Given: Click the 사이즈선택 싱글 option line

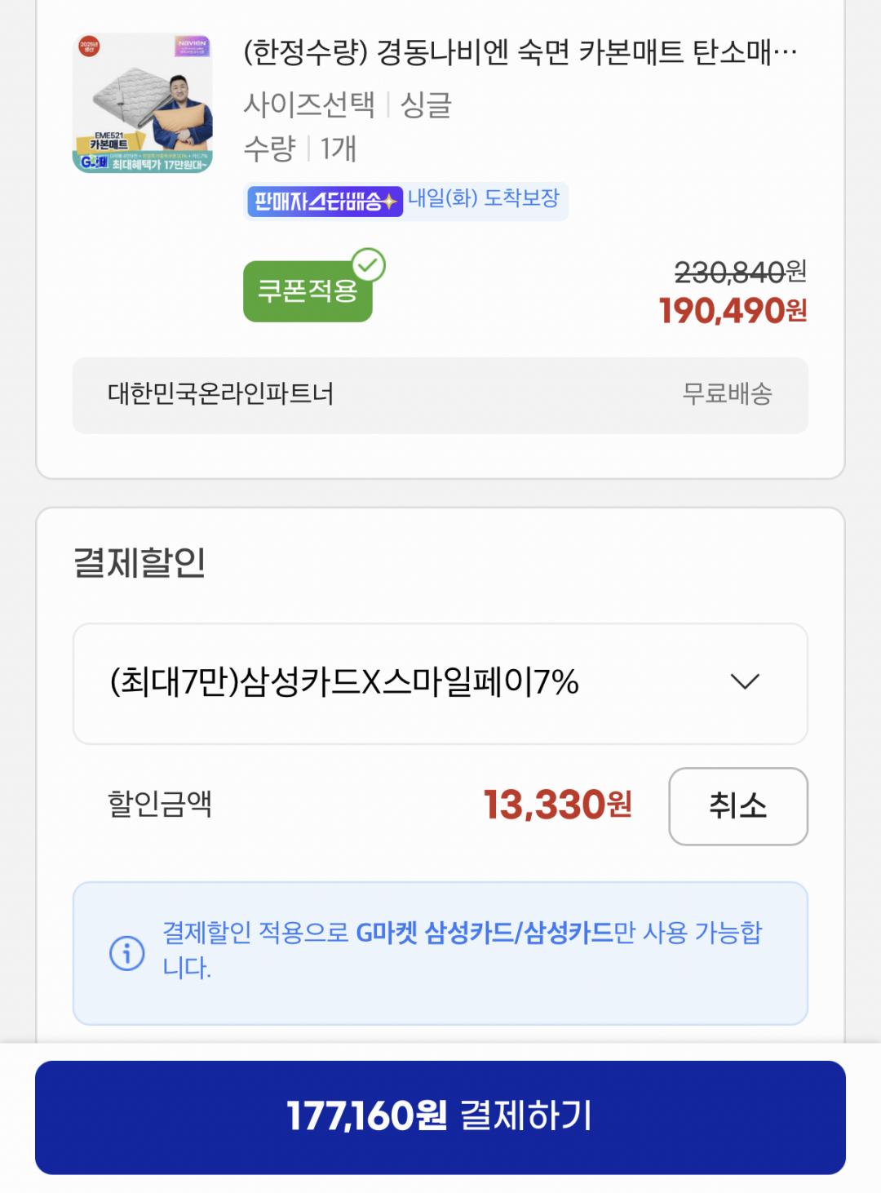Looking at the screenshot, I should [x=348, y=104].
